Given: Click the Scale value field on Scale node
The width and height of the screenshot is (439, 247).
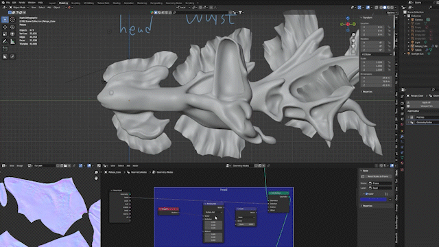Looking at the screenshot, I should pyautogui.click(x=246, y=224).
